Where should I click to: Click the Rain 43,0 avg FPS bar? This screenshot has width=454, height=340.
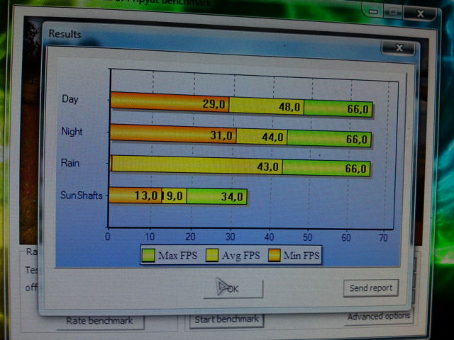[197, 165]
